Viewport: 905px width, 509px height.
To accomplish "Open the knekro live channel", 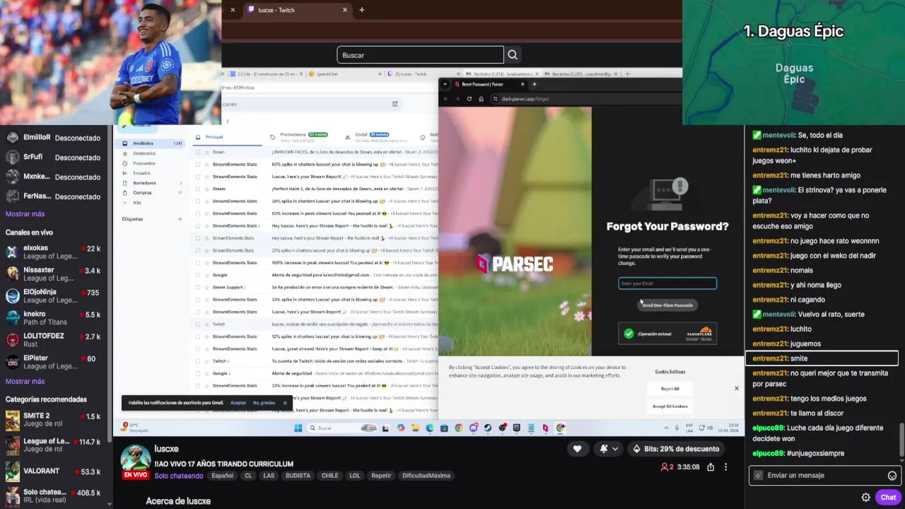I will click(55, 318).
